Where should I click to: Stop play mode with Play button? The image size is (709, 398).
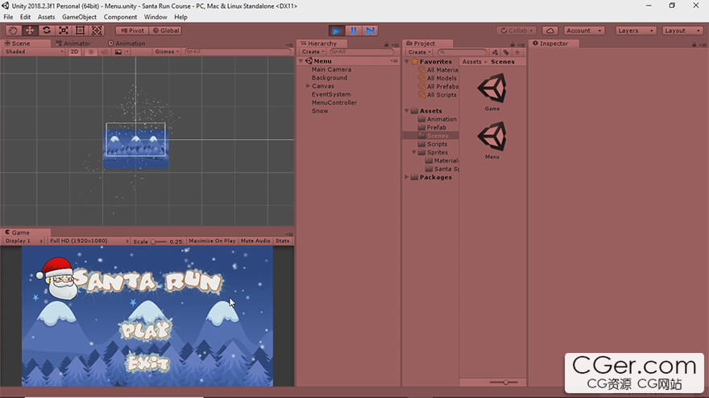[337, 31]
